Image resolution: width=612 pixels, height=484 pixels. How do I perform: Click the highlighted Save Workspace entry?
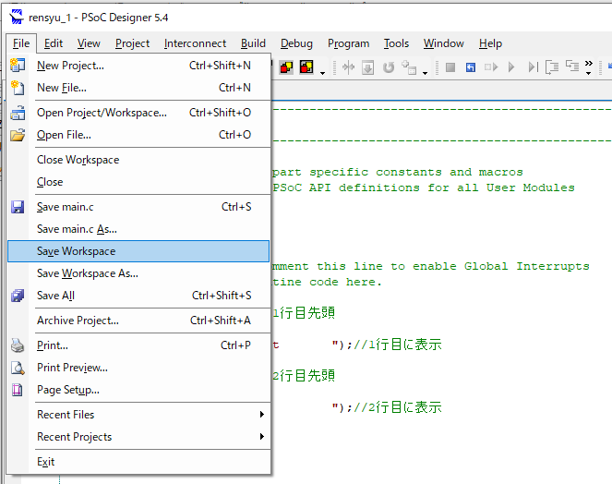138,251
